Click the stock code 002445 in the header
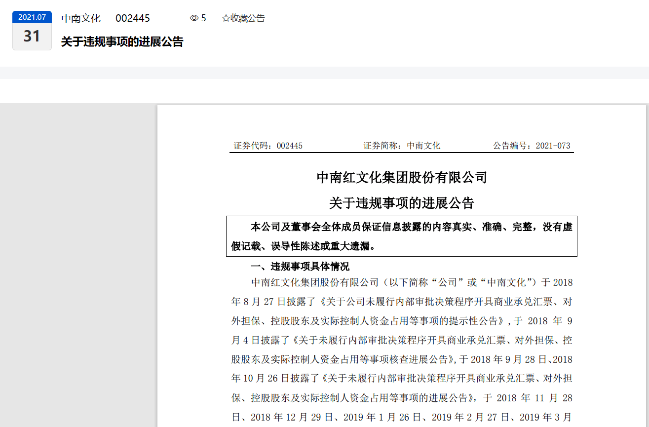This screenshot has width=649, height=427. (133, 18)
